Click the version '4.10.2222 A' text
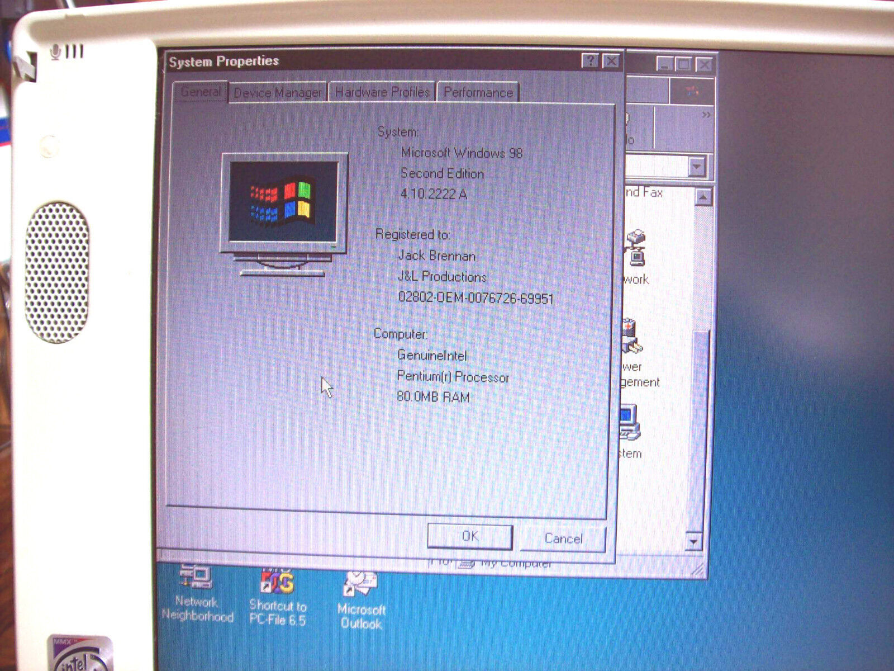 click(433, 194)
